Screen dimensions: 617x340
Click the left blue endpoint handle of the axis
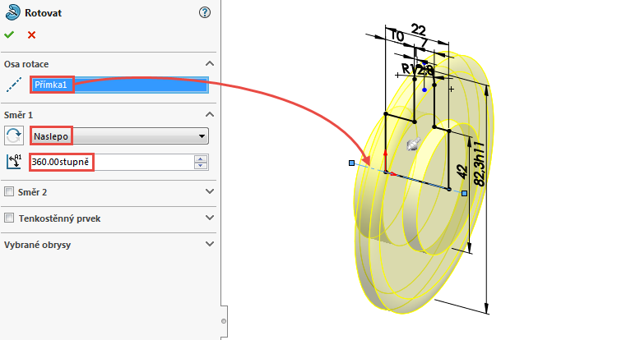click(x=352, y=163)
